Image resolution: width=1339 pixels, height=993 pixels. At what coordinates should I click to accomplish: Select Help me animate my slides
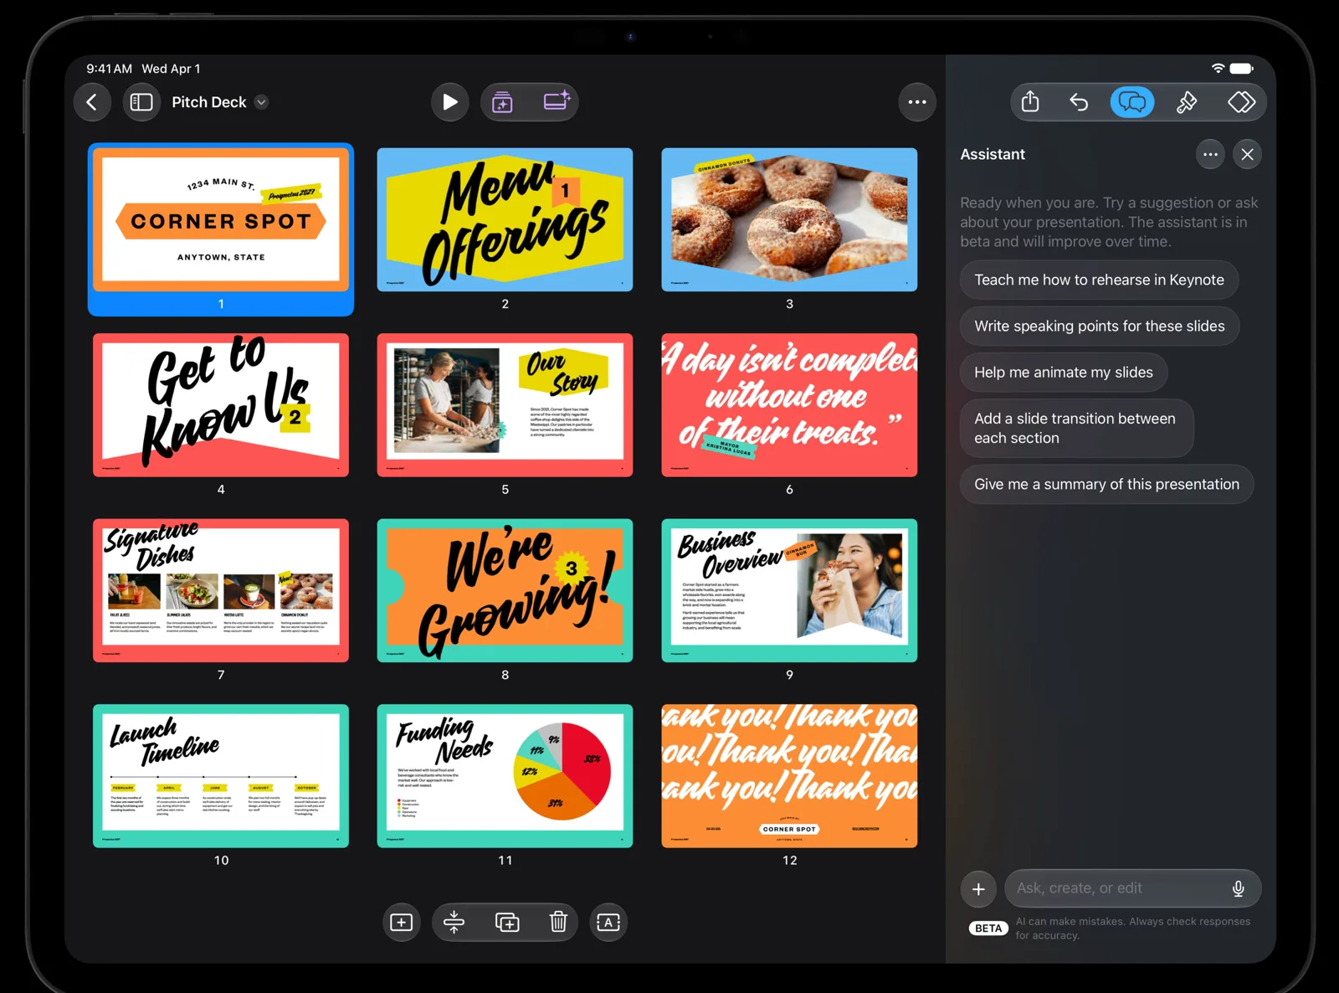pos(1064,372)
